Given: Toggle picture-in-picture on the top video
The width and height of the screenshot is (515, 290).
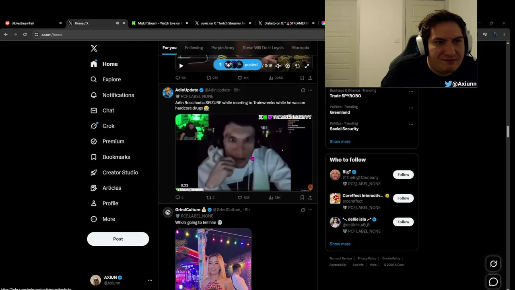Looking at the screenshot, I should click(297, 66).
